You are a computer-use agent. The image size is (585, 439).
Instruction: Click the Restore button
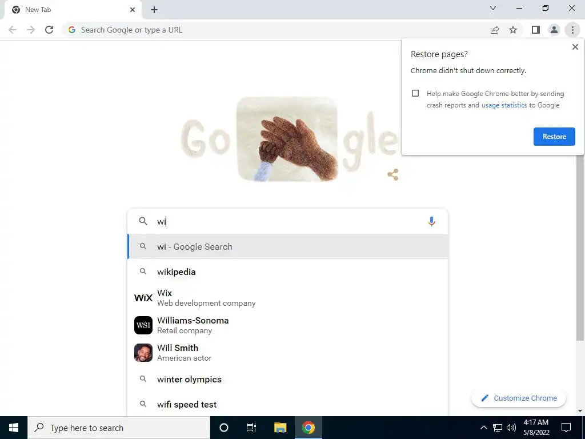pos(554,137)
